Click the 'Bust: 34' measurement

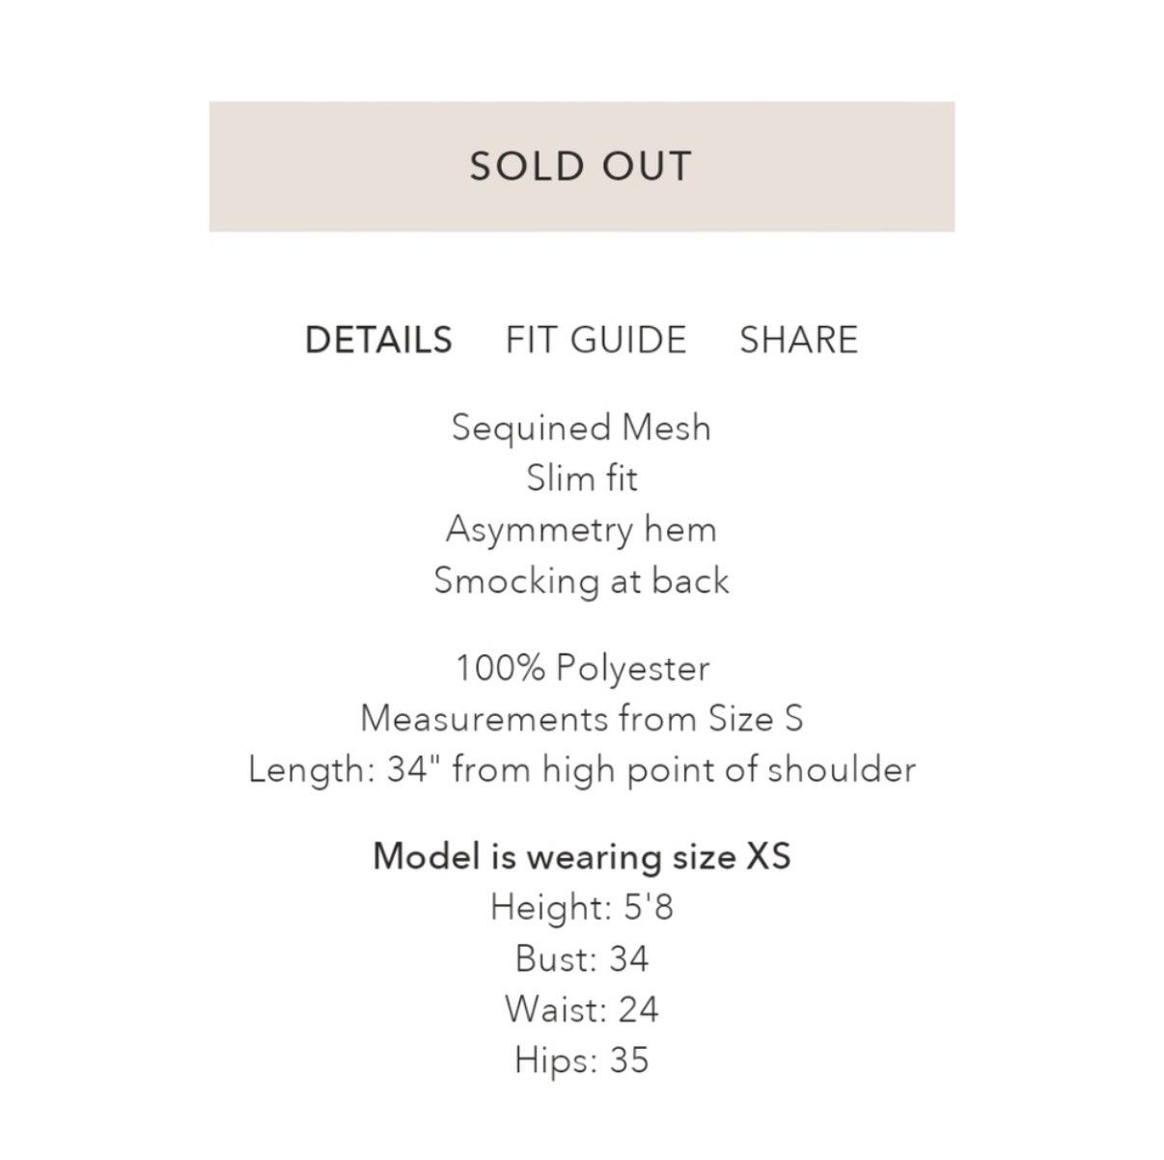pos(581,959)
